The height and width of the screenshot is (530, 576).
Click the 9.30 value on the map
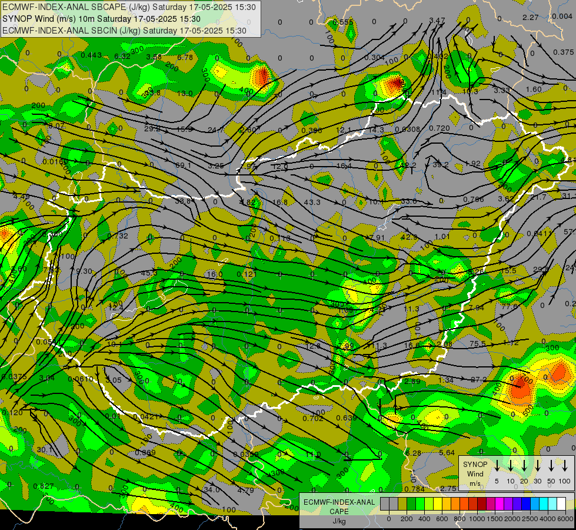[x=84, y=271]
